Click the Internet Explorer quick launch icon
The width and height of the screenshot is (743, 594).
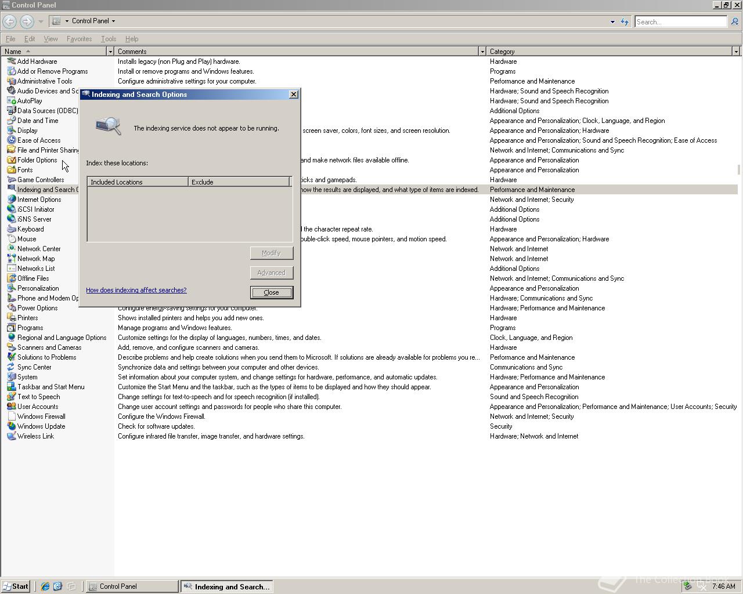tap(45, 586)
